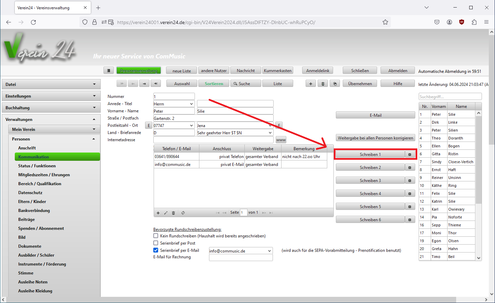
Task: Collapse the Verwaltungen section
Action: tap(51, 120)
